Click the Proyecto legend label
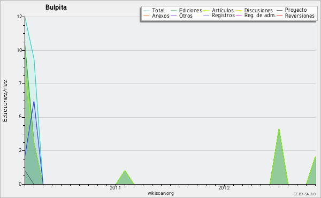 [296, 10]
